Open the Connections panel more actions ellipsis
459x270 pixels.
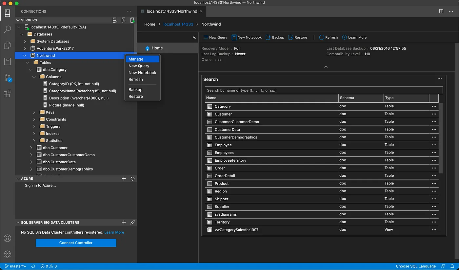[129, 11]
